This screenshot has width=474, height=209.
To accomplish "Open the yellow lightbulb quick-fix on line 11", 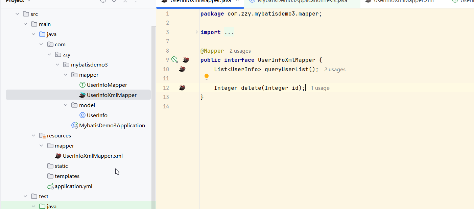I will coord(207,77).
